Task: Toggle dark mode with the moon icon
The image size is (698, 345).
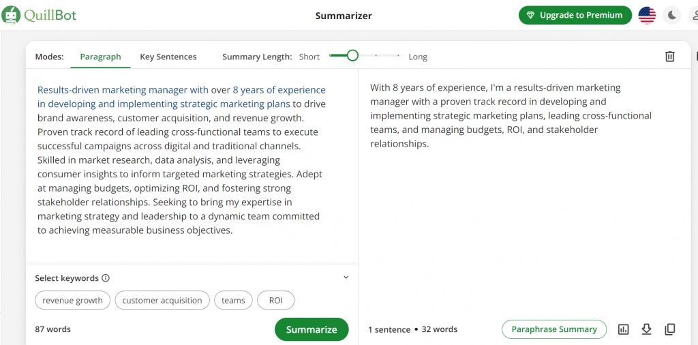Action: (671, 16)
